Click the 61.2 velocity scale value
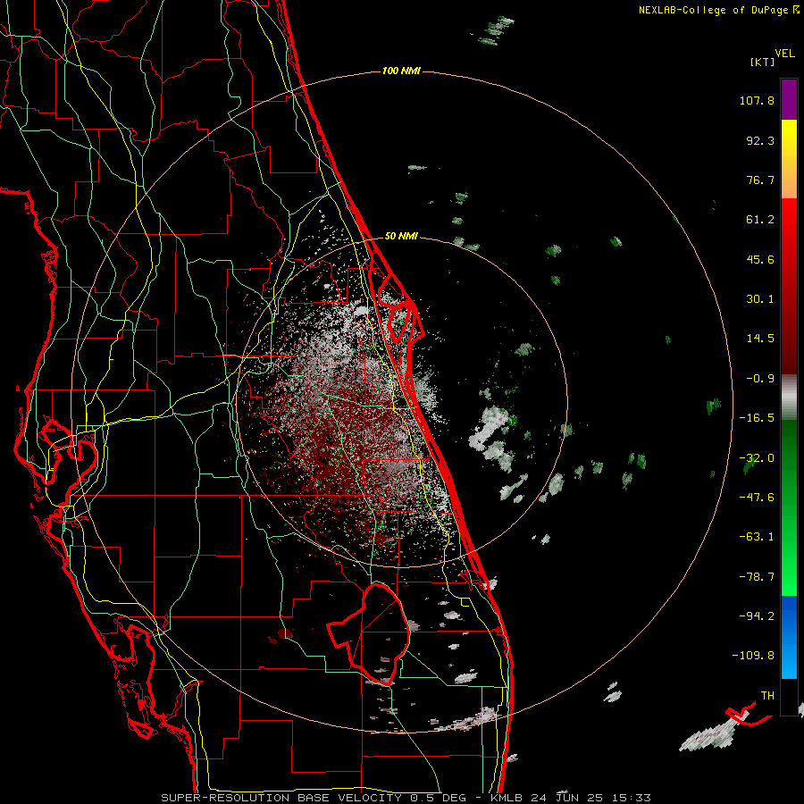 click(760, 220)
